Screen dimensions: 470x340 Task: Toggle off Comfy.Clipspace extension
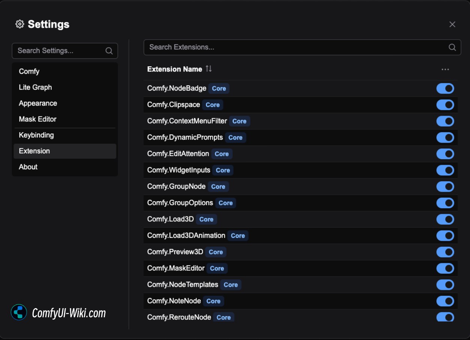(x=445, y=105)
